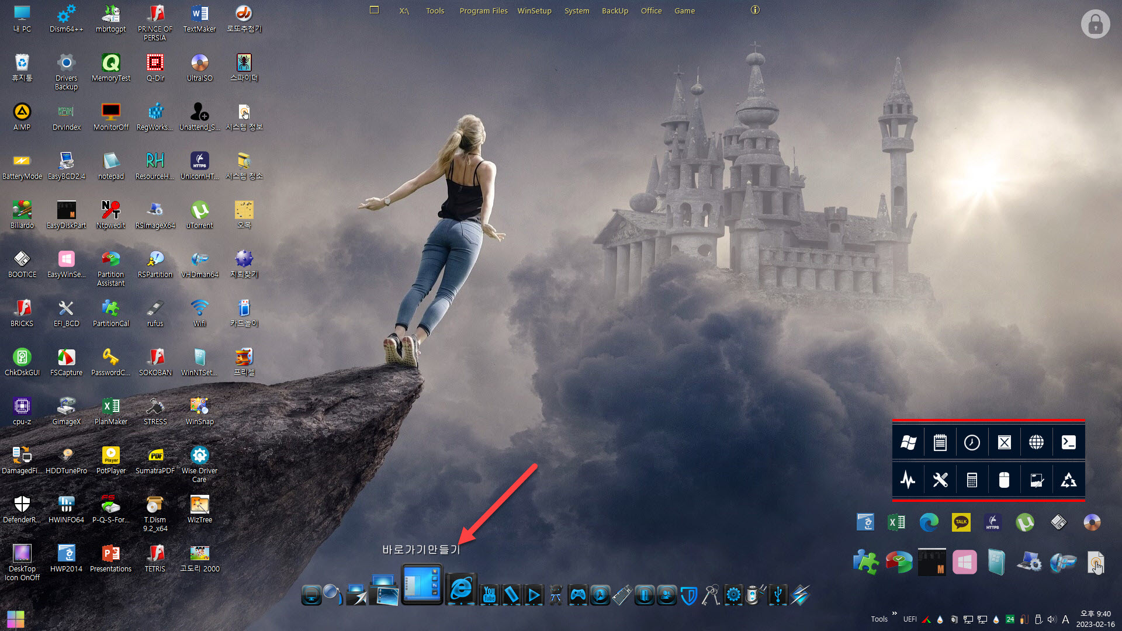Click the recycle tile in the widget panel
This screenshot has width=1122, height=631.
pos(1068,480)
